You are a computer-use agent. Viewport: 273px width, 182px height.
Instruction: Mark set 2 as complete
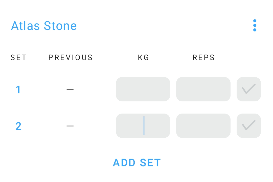[248, 126]
